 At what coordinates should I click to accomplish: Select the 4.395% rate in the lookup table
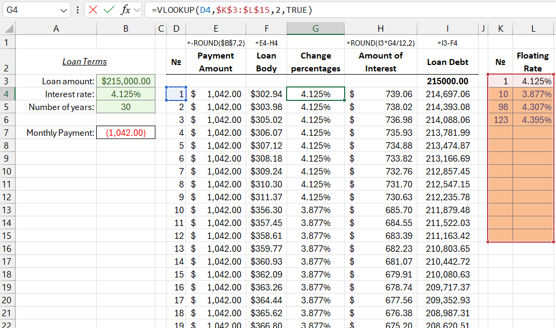(533, 119)
